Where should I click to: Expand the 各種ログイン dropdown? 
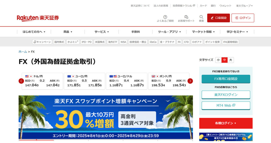click(226, 123)
